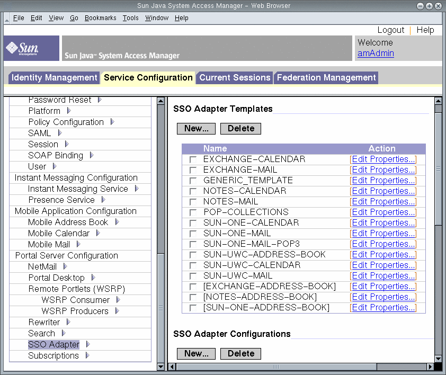Viewport: 446px width, 375px height.
Task: Open the Tools menu
Action: 130,18
